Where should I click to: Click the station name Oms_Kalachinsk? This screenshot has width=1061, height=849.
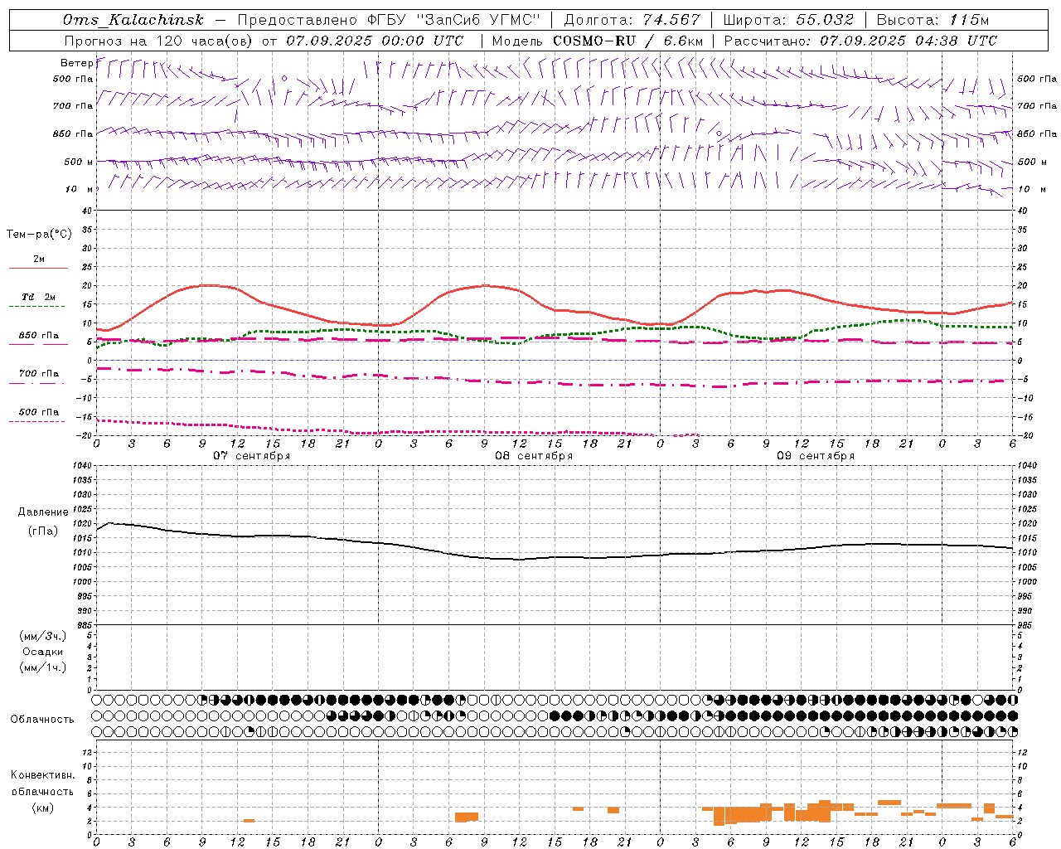pyautogui.click(x=133, y=20)
